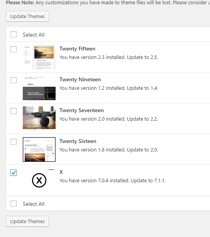The width and height of the screenshot is (210, 237).
Task: Click the X theme circular logo icon
Action: coord(39,180)
